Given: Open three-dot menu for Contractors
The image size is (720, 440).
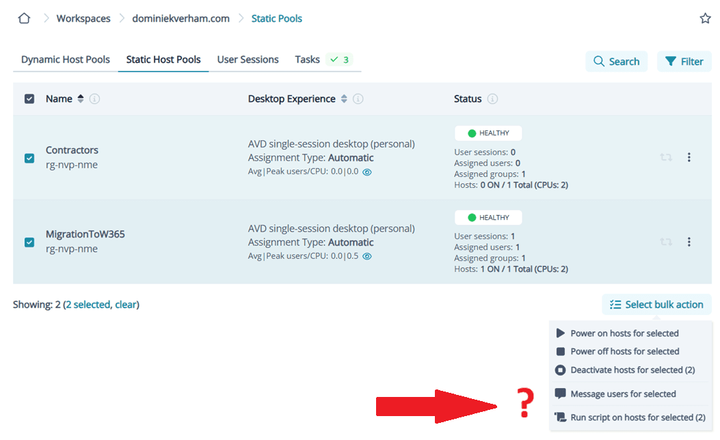Looking at the screenshot, I should click(x=689, y=157).
